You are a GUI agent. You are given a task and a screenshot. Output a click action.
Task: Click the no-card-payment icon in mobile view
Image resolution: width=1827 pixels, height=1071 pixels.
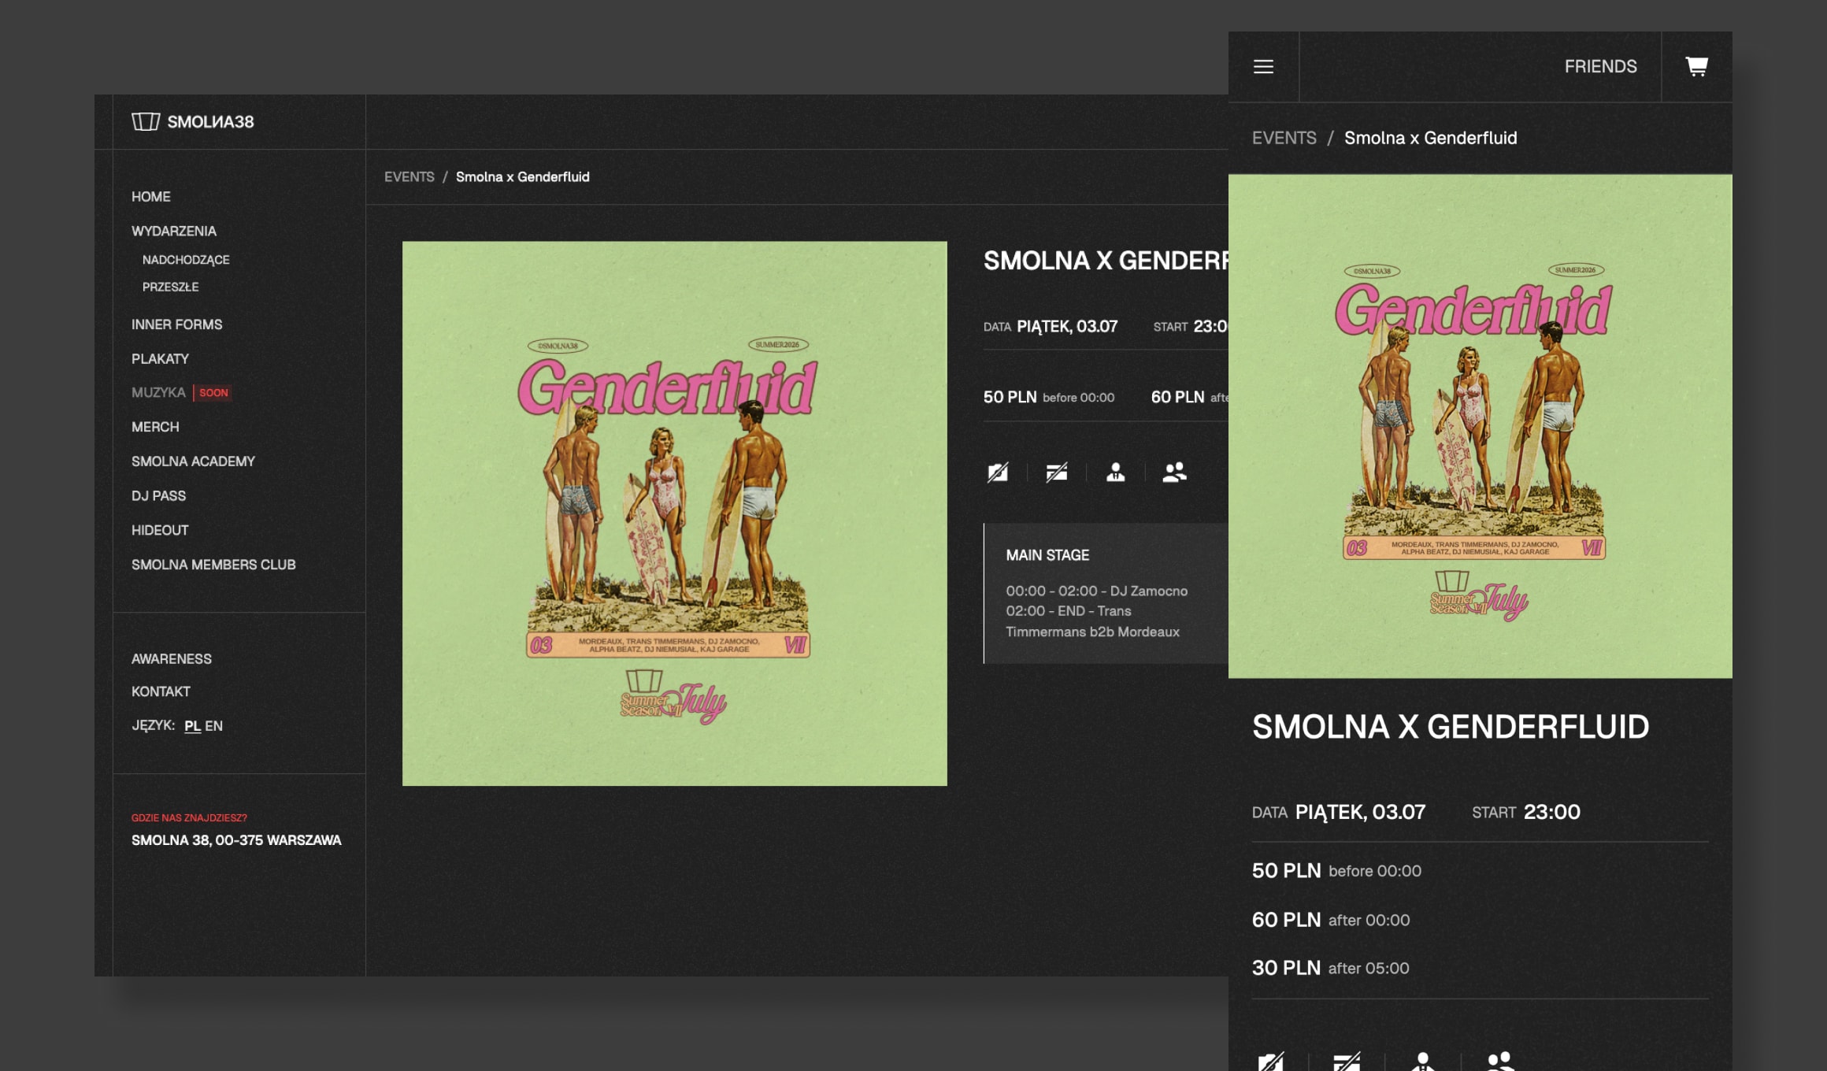point(1347,1062)
